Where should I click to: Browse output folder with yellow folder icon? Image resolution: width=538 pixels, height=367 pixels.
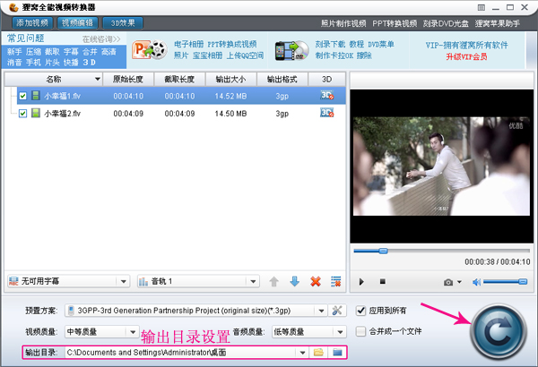(318, 353)
